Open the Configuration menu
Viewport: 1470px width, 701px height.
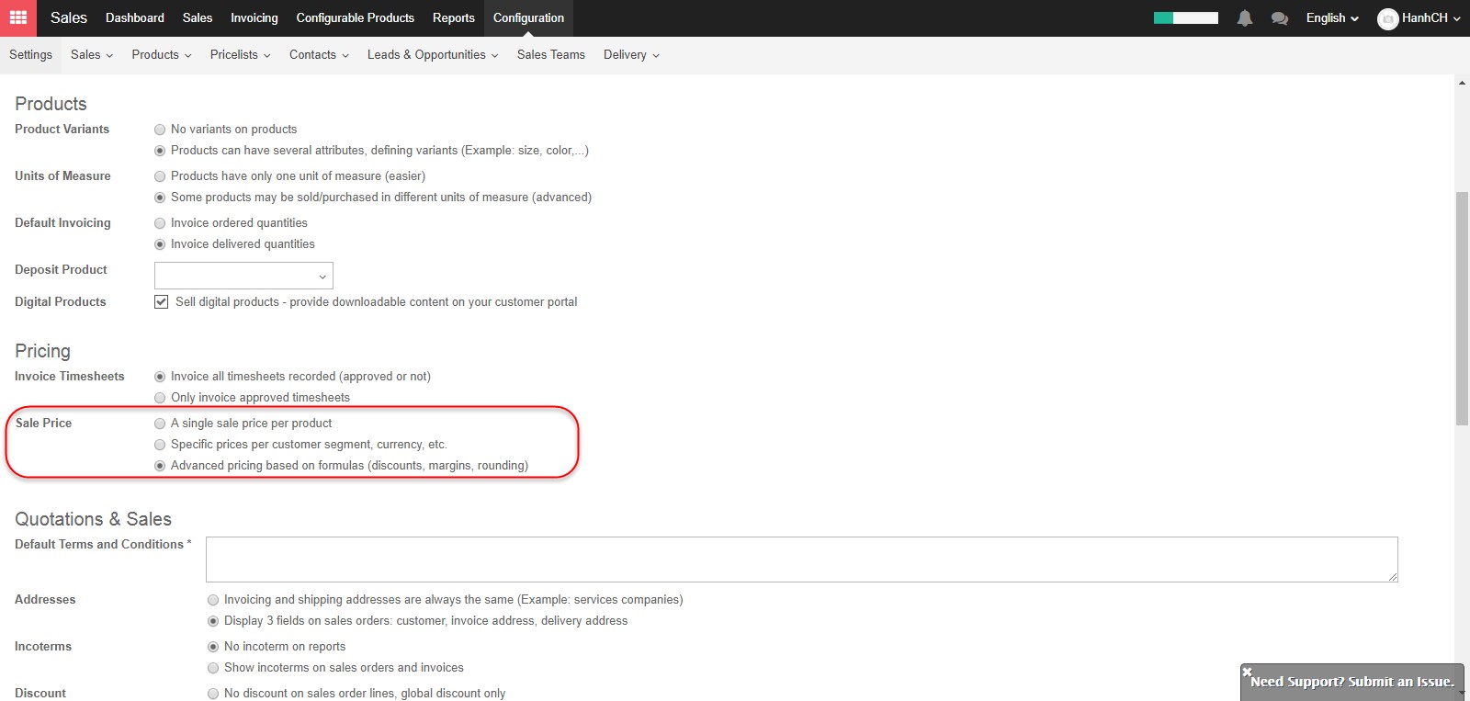pos(529,18)
